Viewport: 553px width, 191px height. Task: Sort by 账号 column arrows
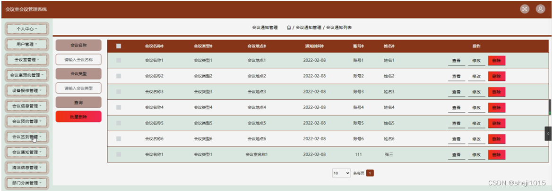[x=362, y=46]
